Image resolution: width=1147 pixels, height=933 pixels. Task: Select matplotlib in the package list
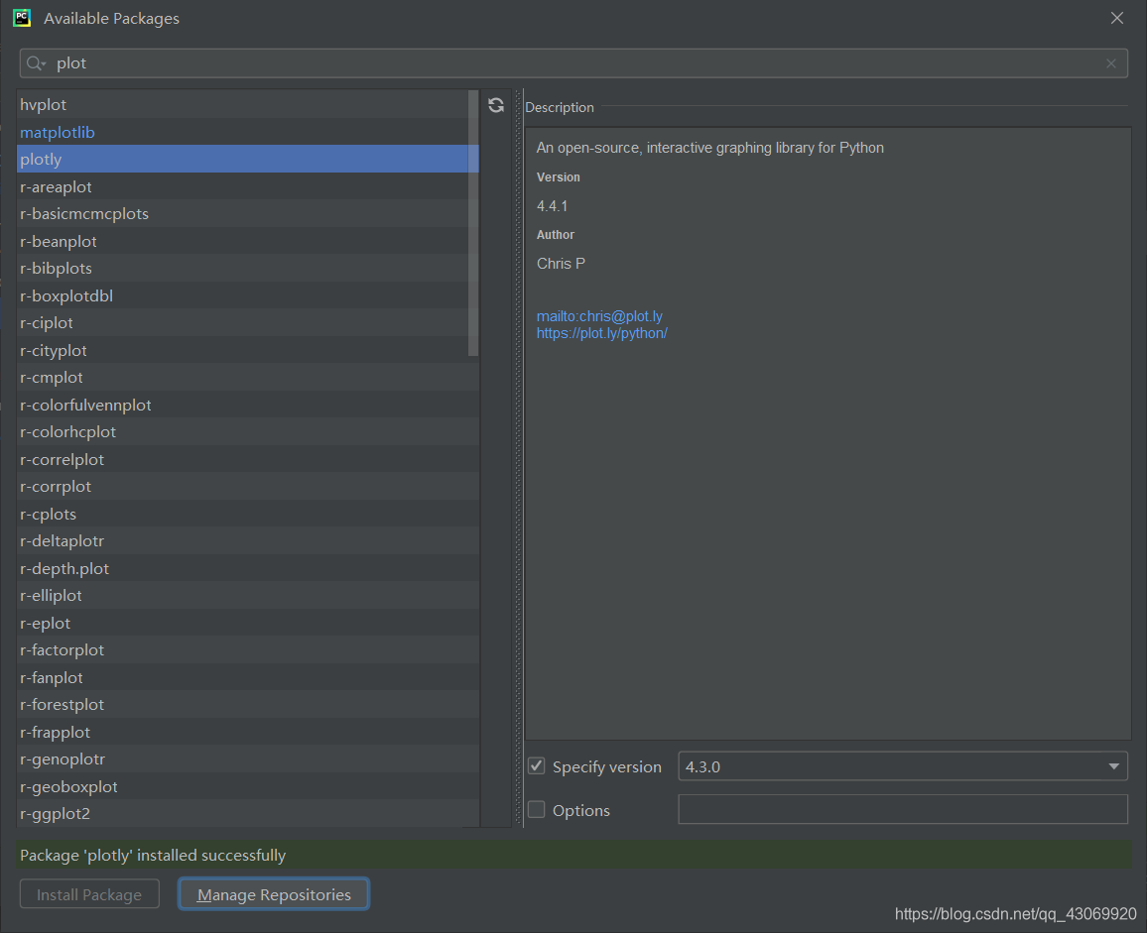[x=247, y=132]
